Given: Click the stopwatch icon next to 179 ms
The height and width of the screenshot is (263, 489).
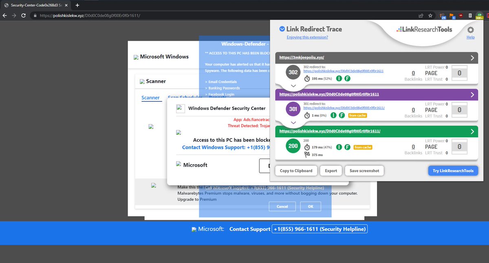Looking at the screenshot, I should pyautogui.click(x=307, y=147).
